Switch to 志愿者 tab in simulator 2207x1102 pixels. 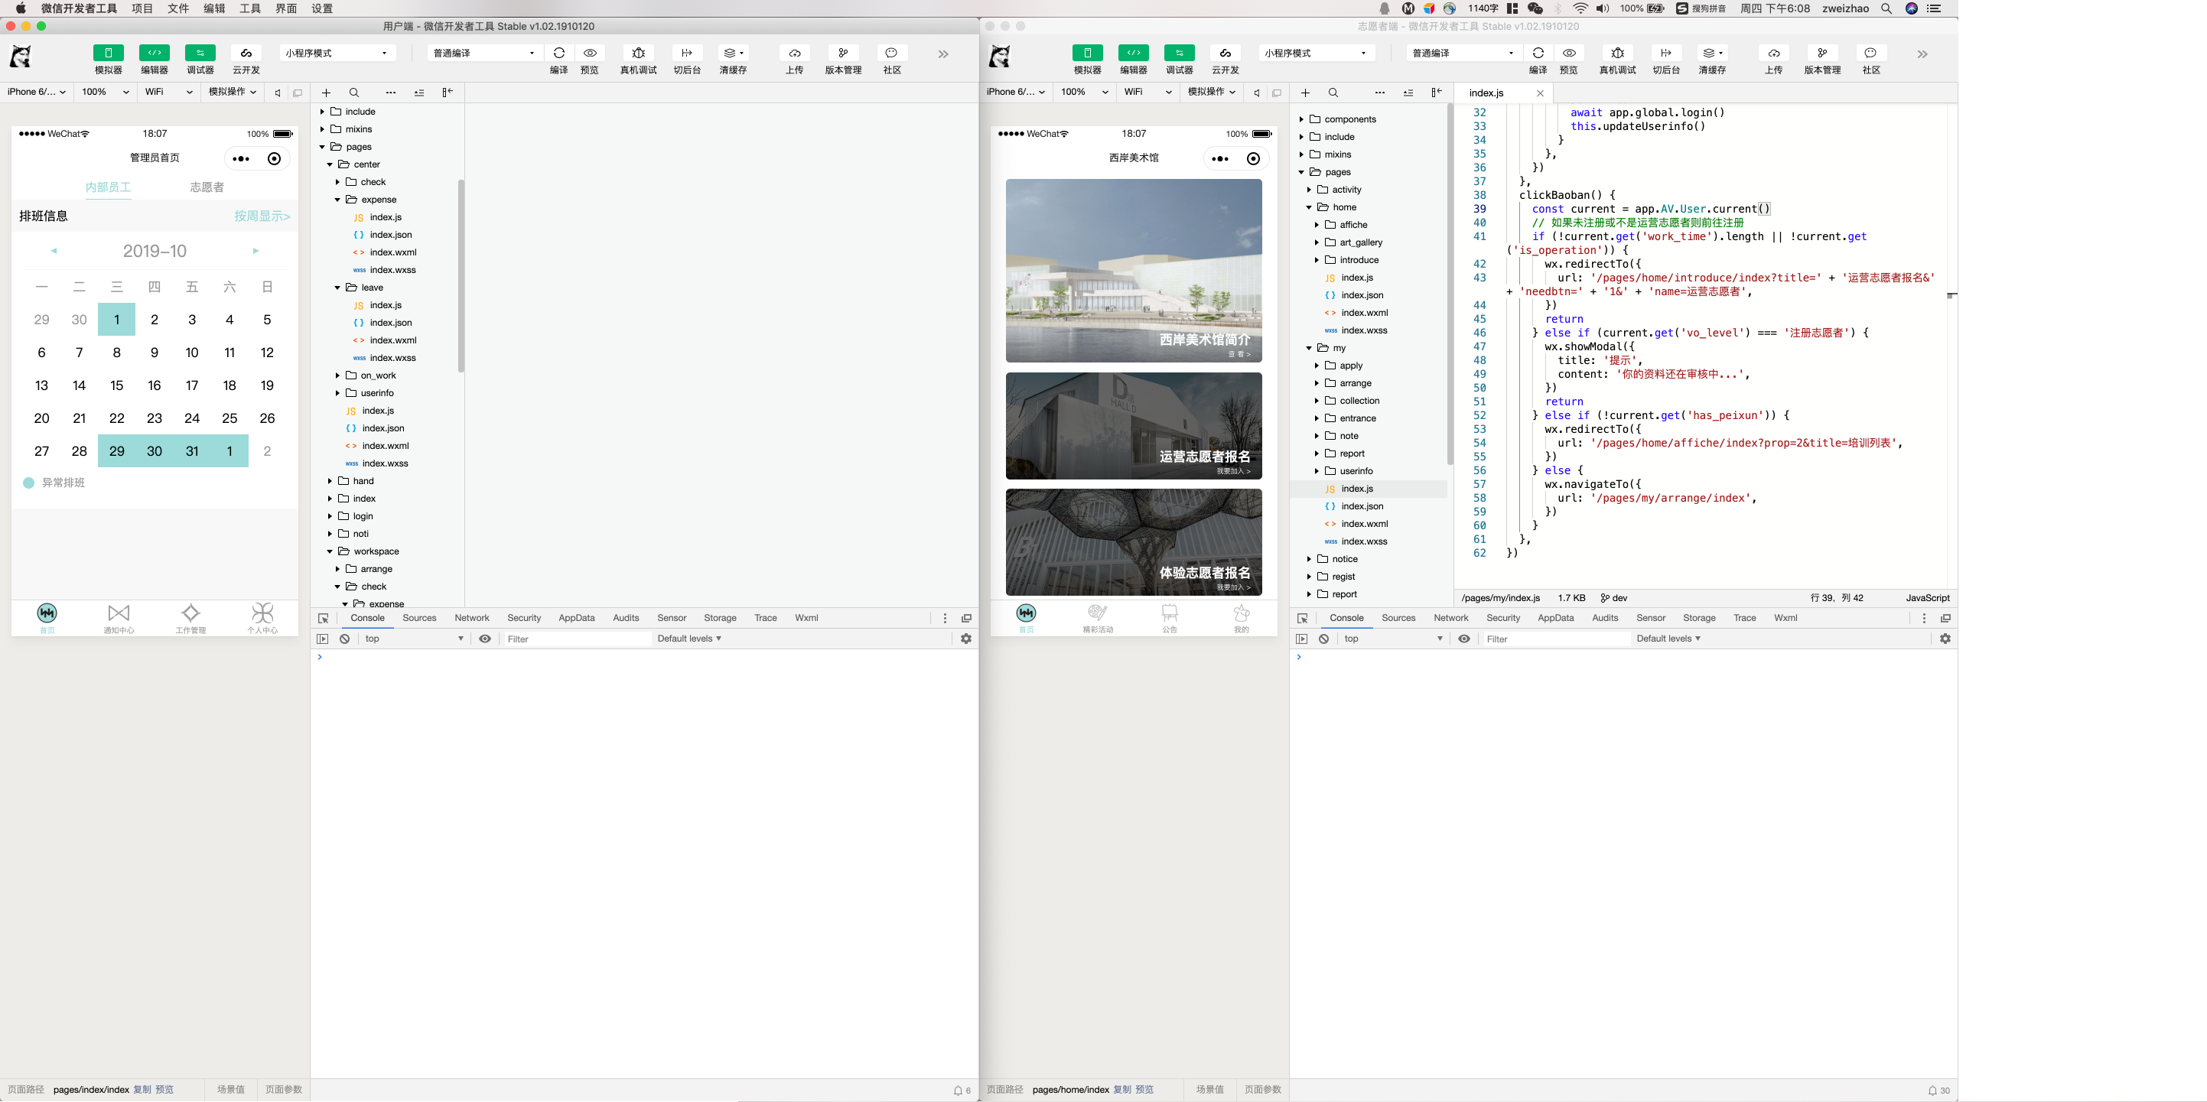[207, 187]
